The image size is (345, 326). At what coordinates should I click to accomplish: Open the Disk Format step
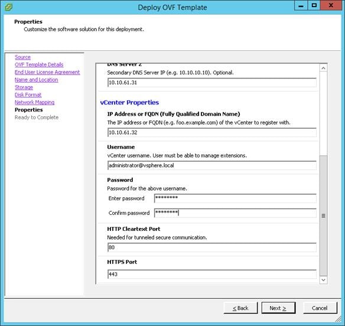tap(28, 95)
